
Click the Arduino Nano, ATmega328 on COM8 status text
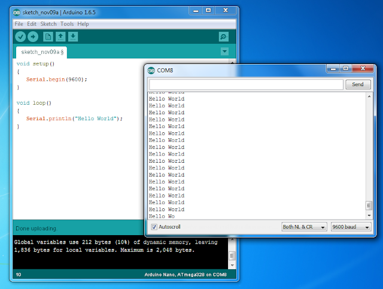point(186,275)
